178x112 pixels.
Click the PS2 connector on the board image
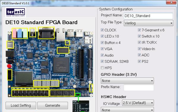[x=10, y=44]
